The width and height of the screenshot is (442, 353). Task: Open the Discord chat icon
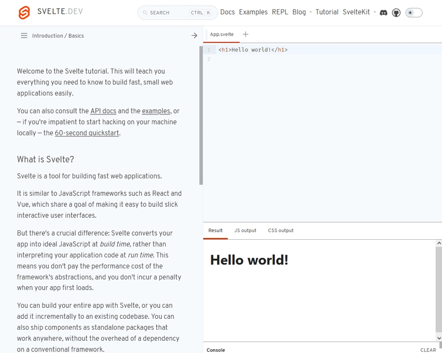click(x=383, y=12)
